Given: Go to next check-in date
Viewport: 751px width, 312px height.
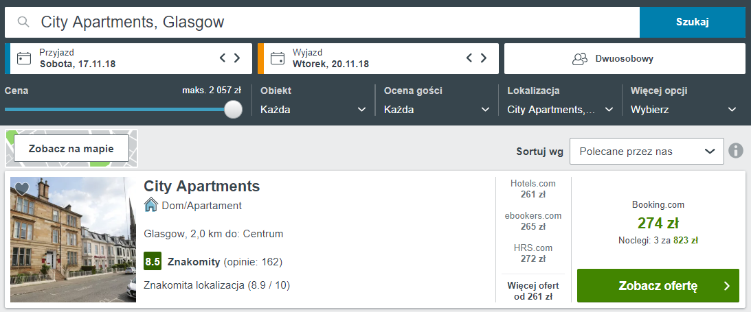Looking at the screenshot, I should click(237, 58).
